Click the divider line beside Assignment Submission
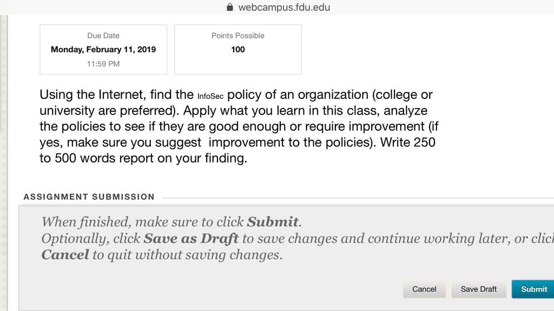Image resolution: width=554 pixels, height=311 pixels. 358,198
